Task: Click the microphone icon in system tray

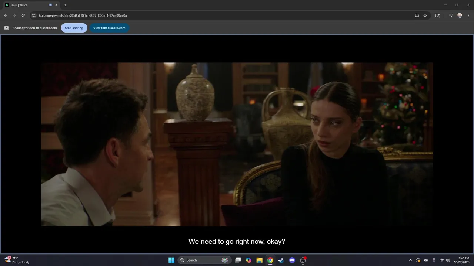Action: click(x=434, y=260)
